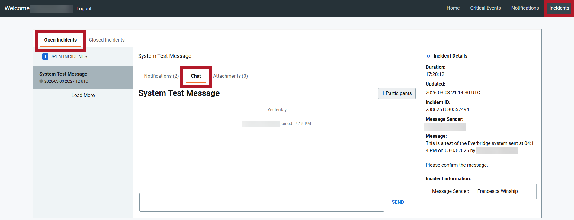Collapse Incident Details with double-chevron icon
574x220 pixels.
click(x=428, y=56)
